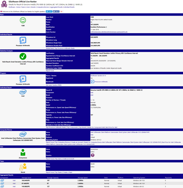This screenshot has height=188, width=183.
Task: Click the small benchmark icon beside Processor Arithmetic link
Action: [92, 82]
